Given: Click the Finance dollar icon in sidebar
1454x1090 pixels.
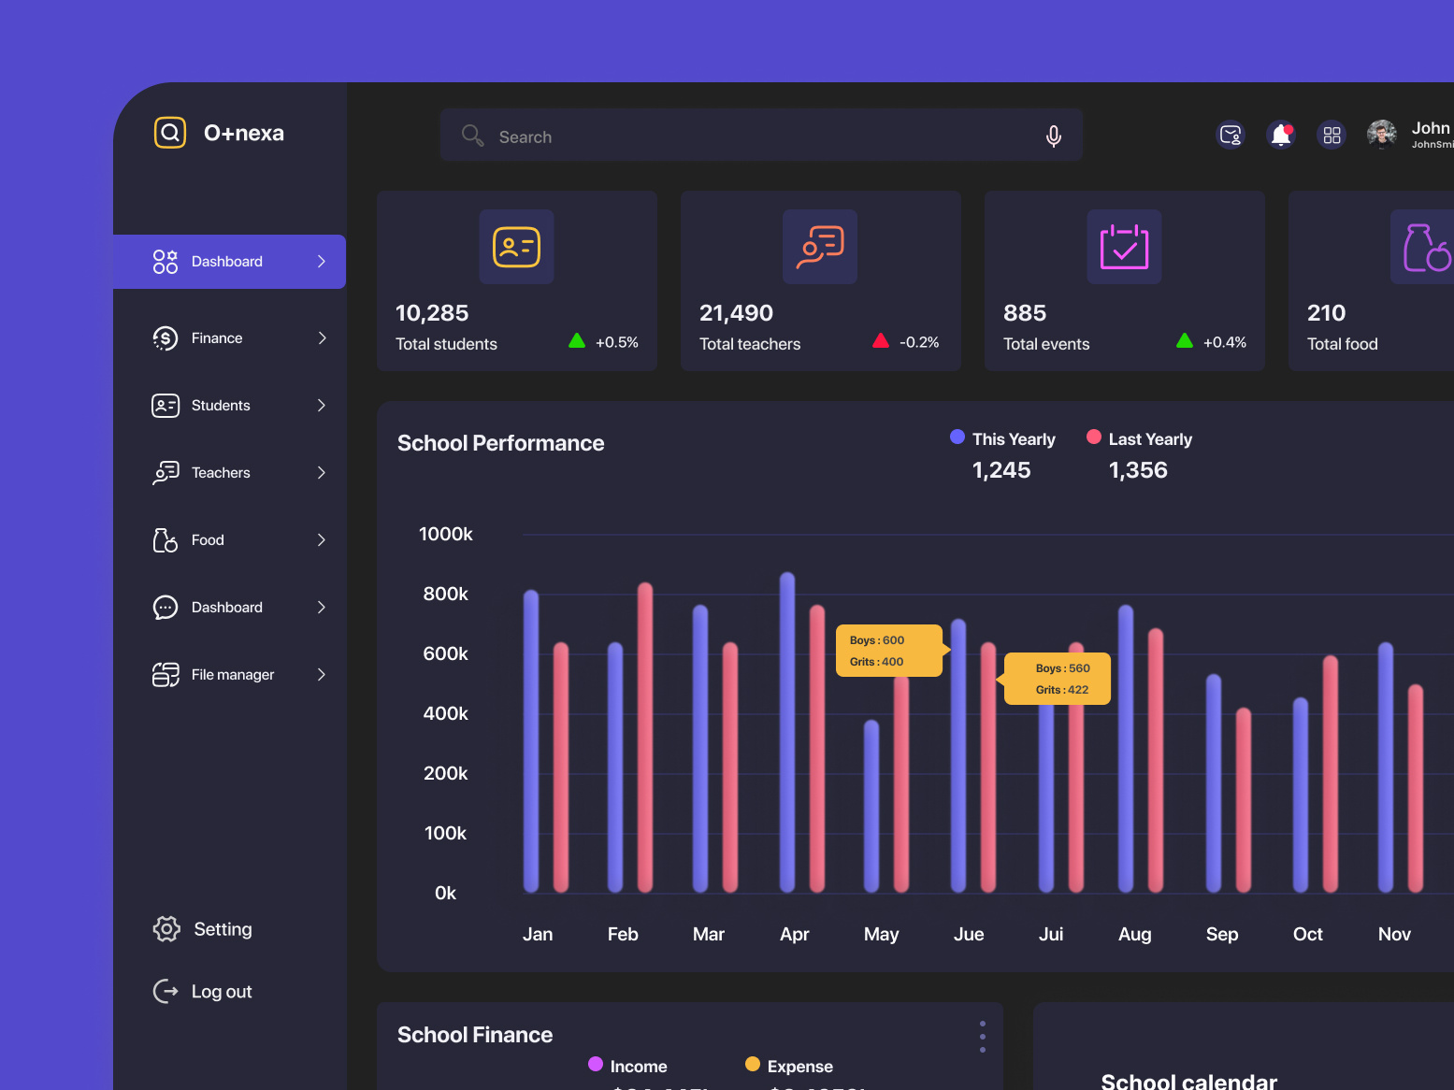Looking at the screenshot, I should 166,338.
